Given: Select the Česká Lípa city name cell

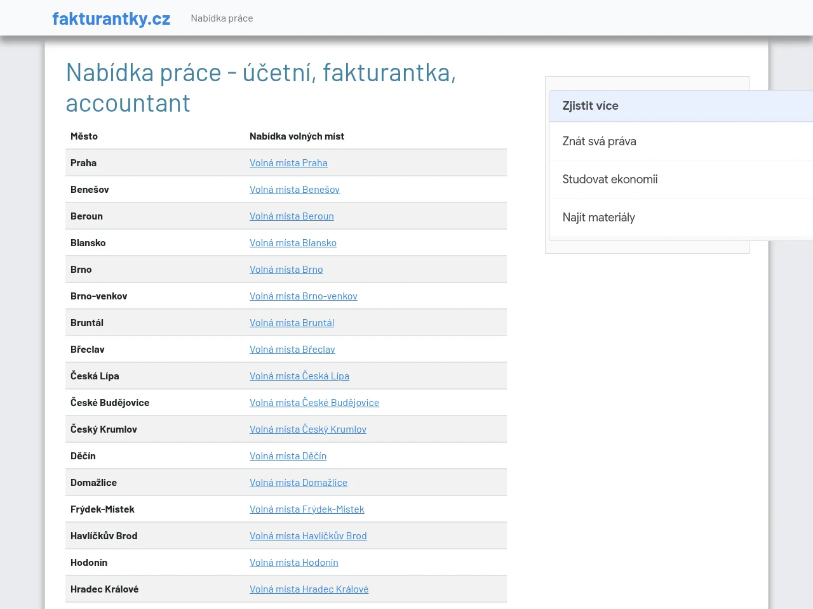Looking at the screenshot, I should [155, 376].
